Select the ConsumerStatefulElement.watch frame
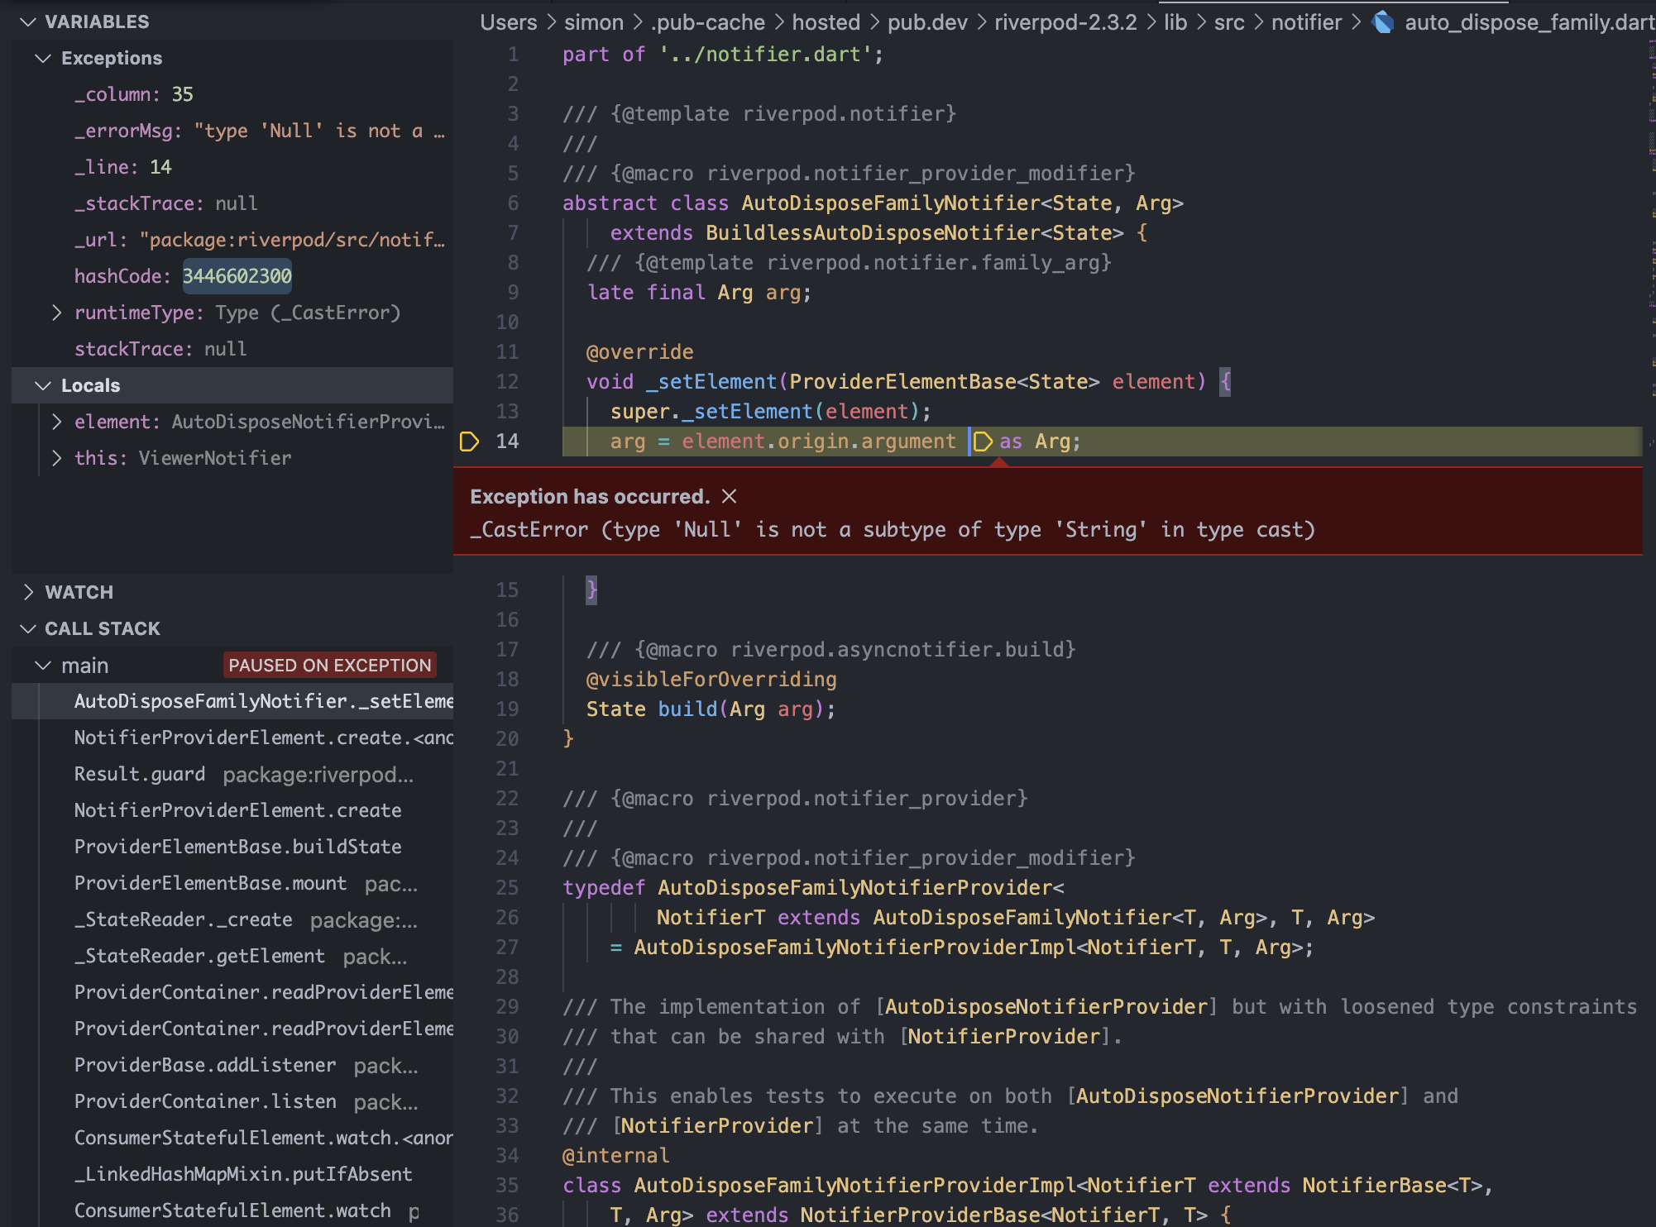 pyautogui.click(x=232, y=1210)
